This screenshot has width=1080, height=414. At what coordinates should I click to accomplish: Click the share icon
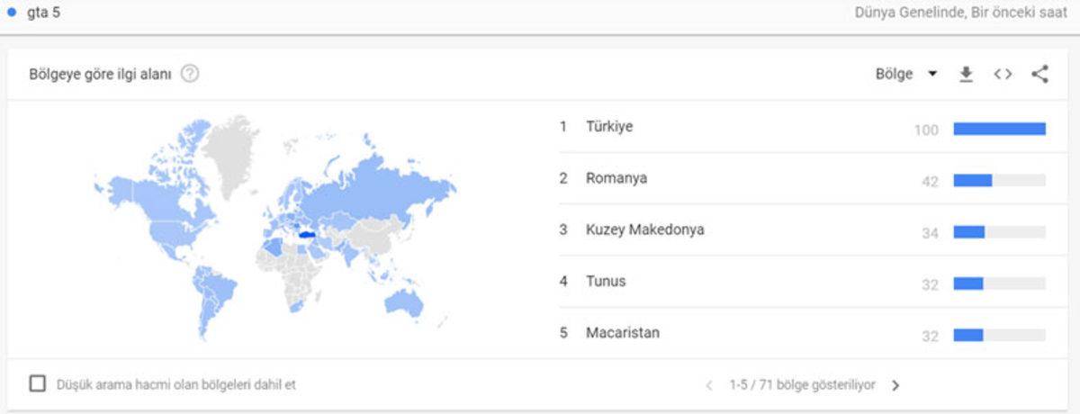1039,75
